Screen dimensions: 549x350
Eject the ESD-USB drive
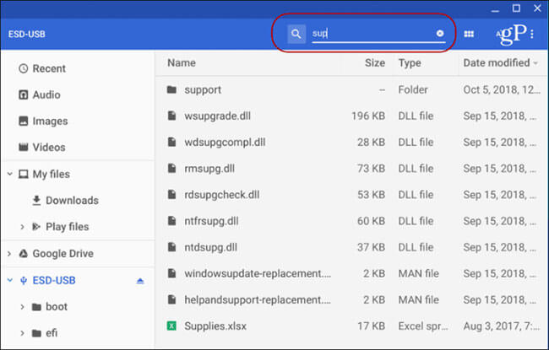click(139, 280)
